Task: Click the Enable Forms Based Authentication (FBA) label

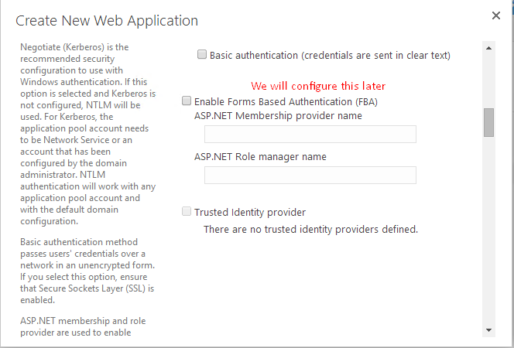Action: (x=286, y=102)
